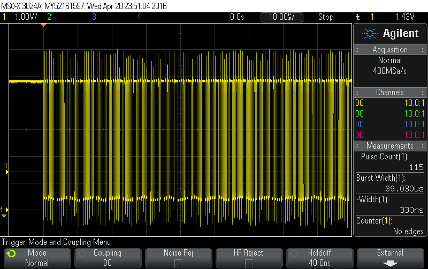Click the circular arrow icon on Mode softkey
Screen dimensions: 428x269
(11, 253)
